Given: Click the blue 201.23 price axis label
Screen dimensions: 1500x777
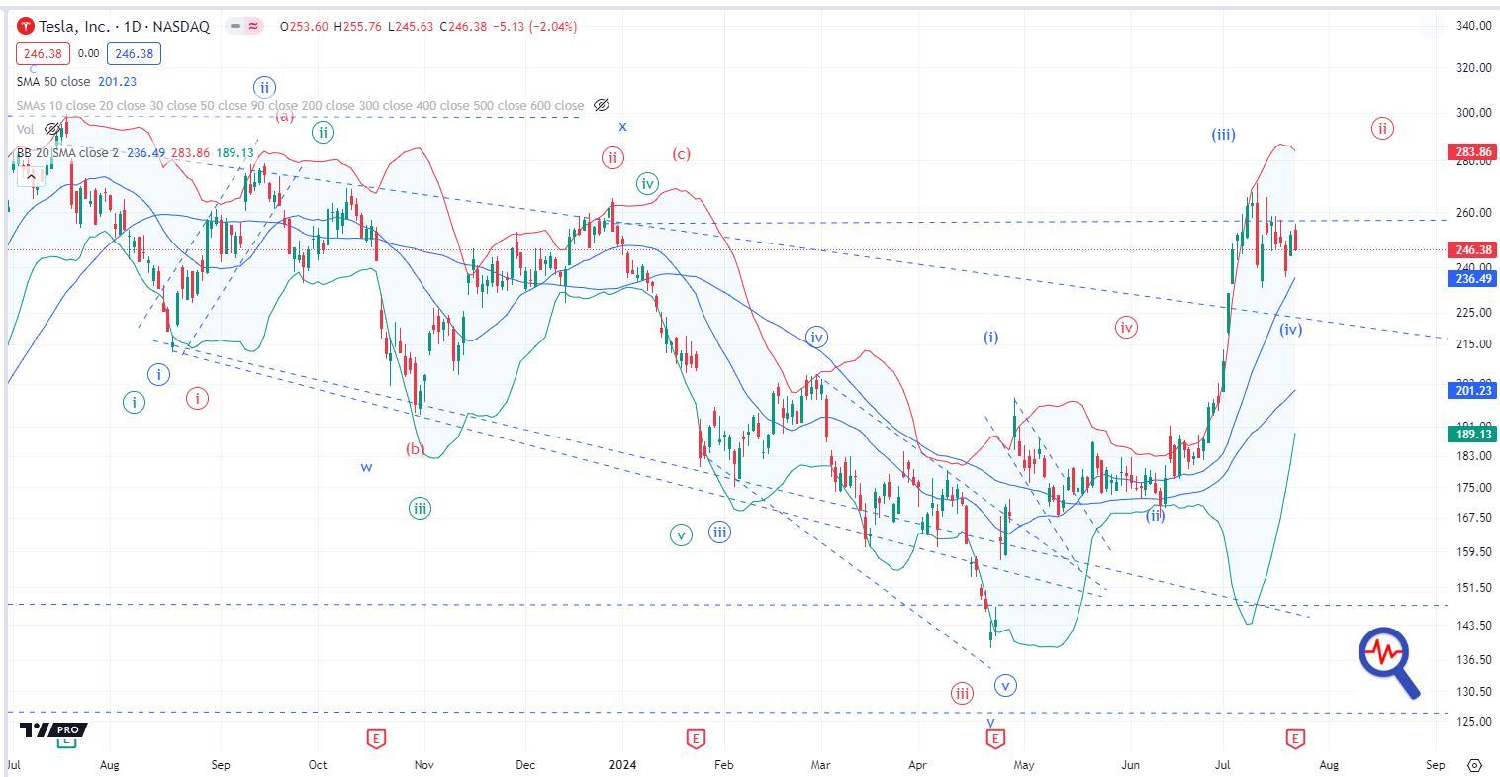Looking at the screenshot, I should [x=1474, y=391].
